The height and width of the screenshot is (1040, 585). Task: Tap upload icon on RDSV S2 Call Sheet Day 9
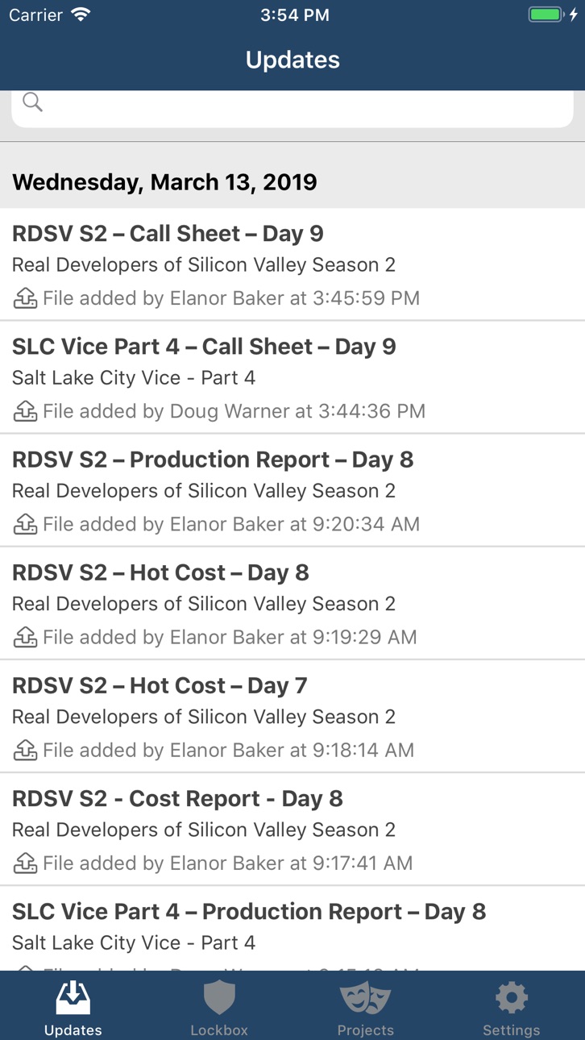click(x=26, y=298)
